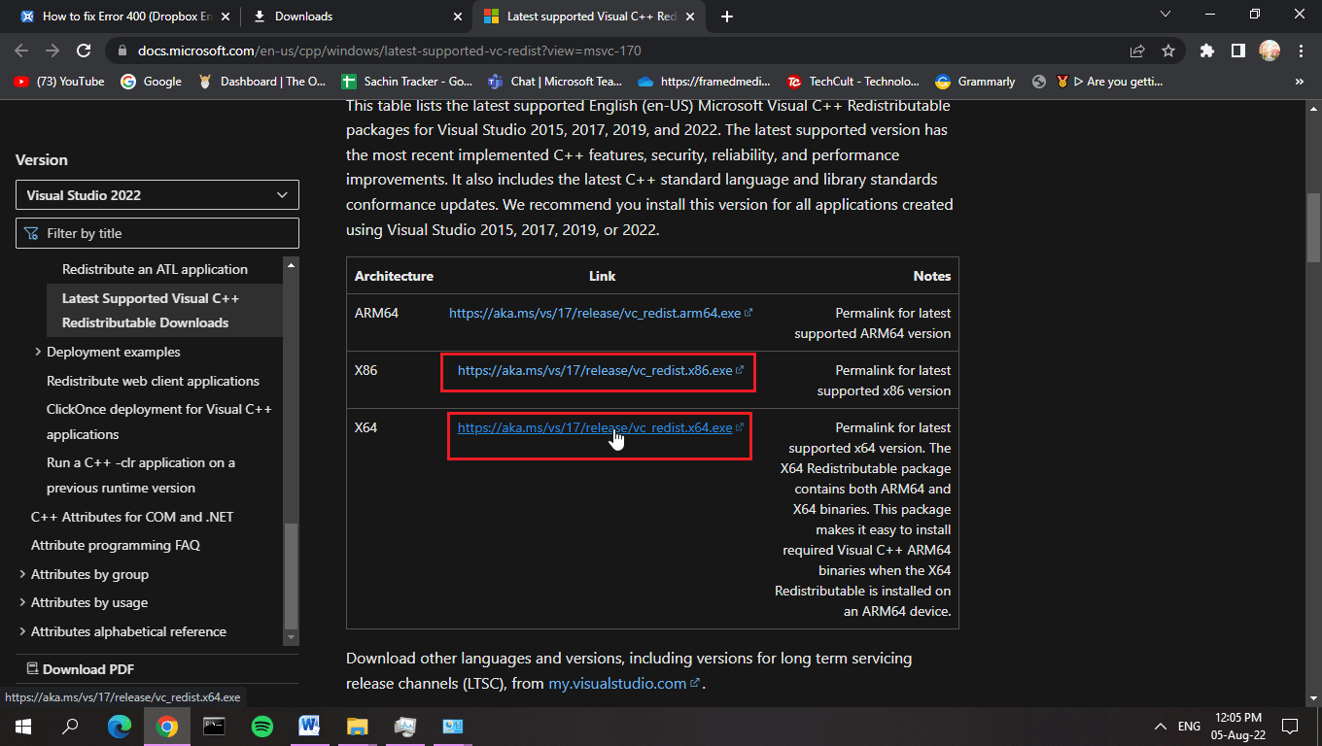Click the share page icon in address bar
Screen dimensions: 1322x746
coord(1137,51)
